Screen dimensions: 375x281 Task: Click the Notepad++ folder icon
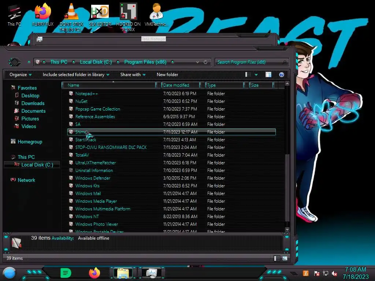tap(71, 93)
